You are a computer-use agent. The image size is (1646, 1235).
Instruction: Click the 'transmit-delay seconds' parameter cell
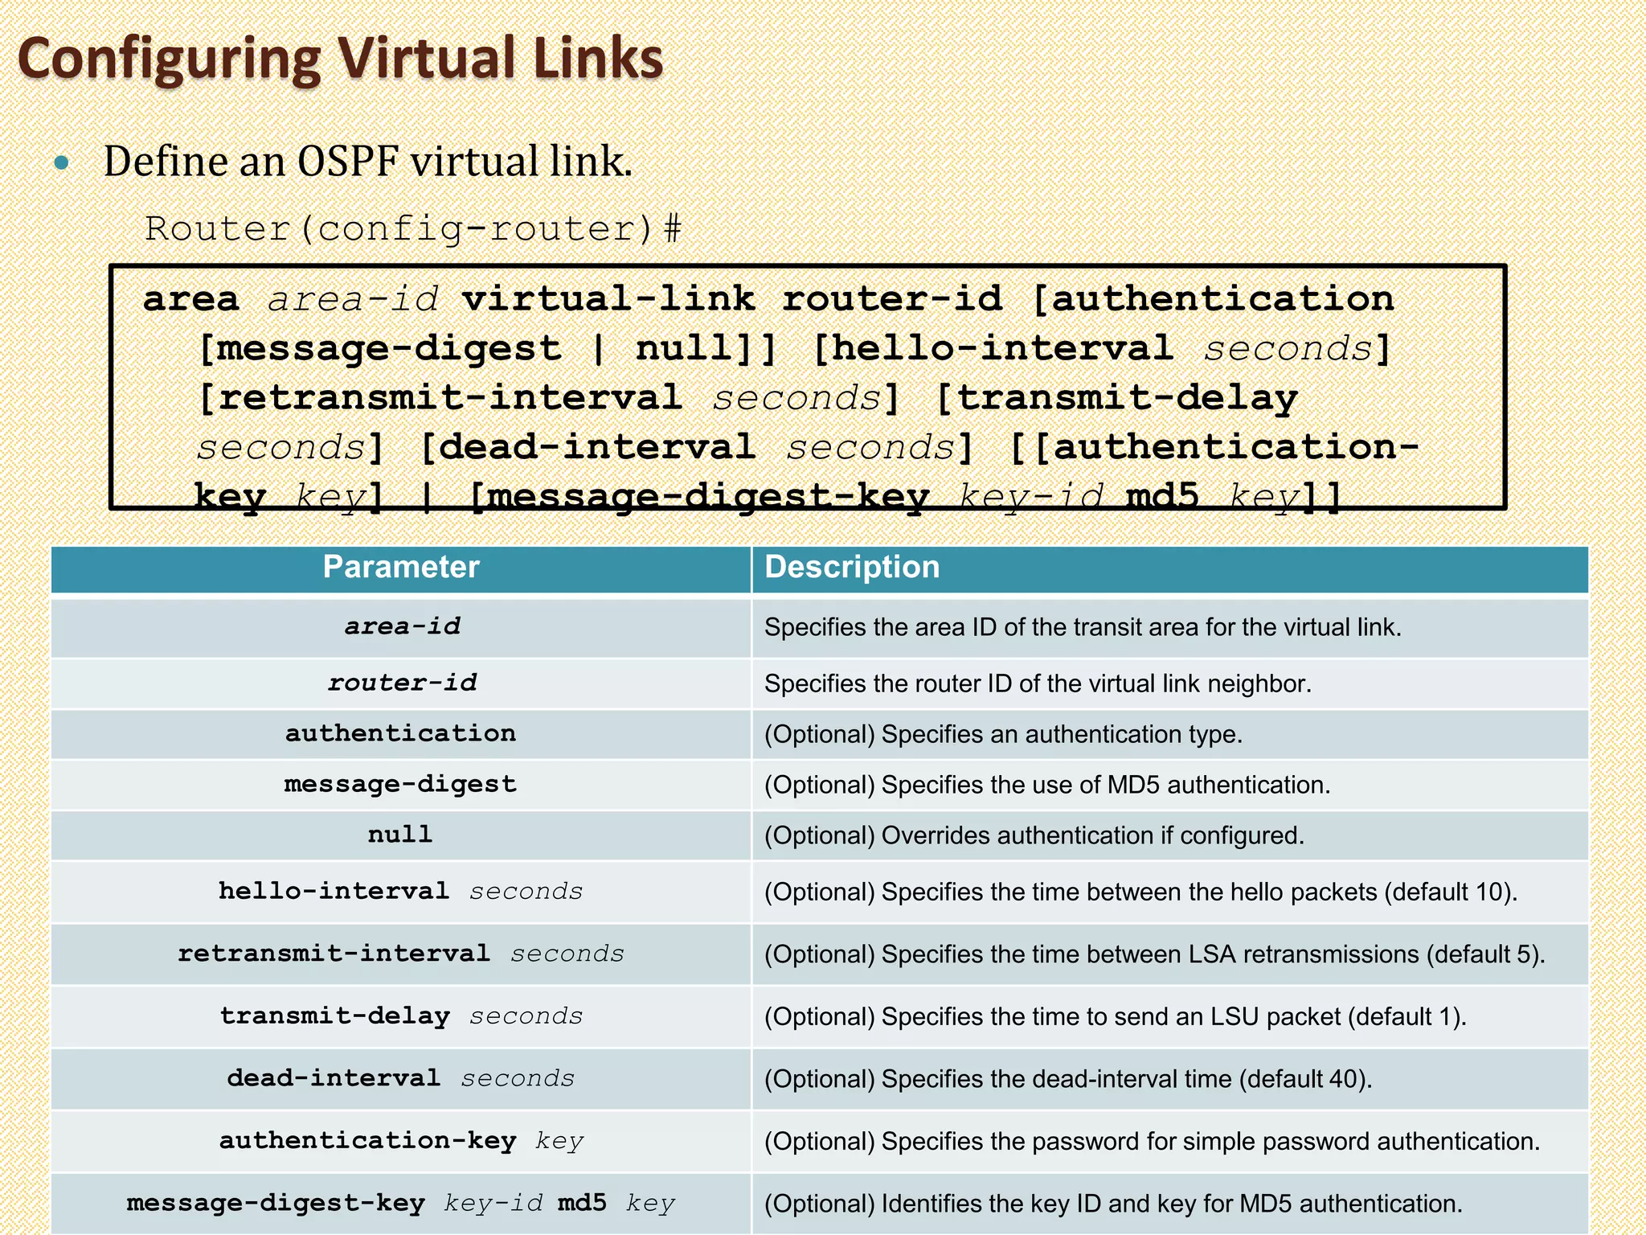point(401,1016)
